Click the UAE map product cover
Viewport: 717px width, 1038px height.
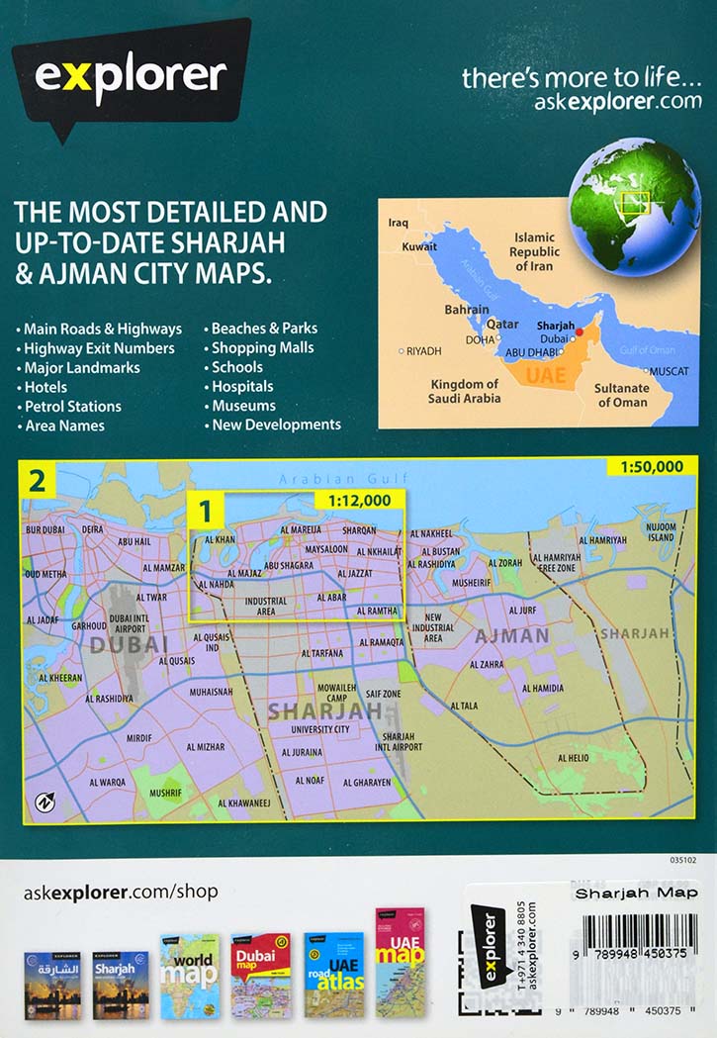point(401,962)
